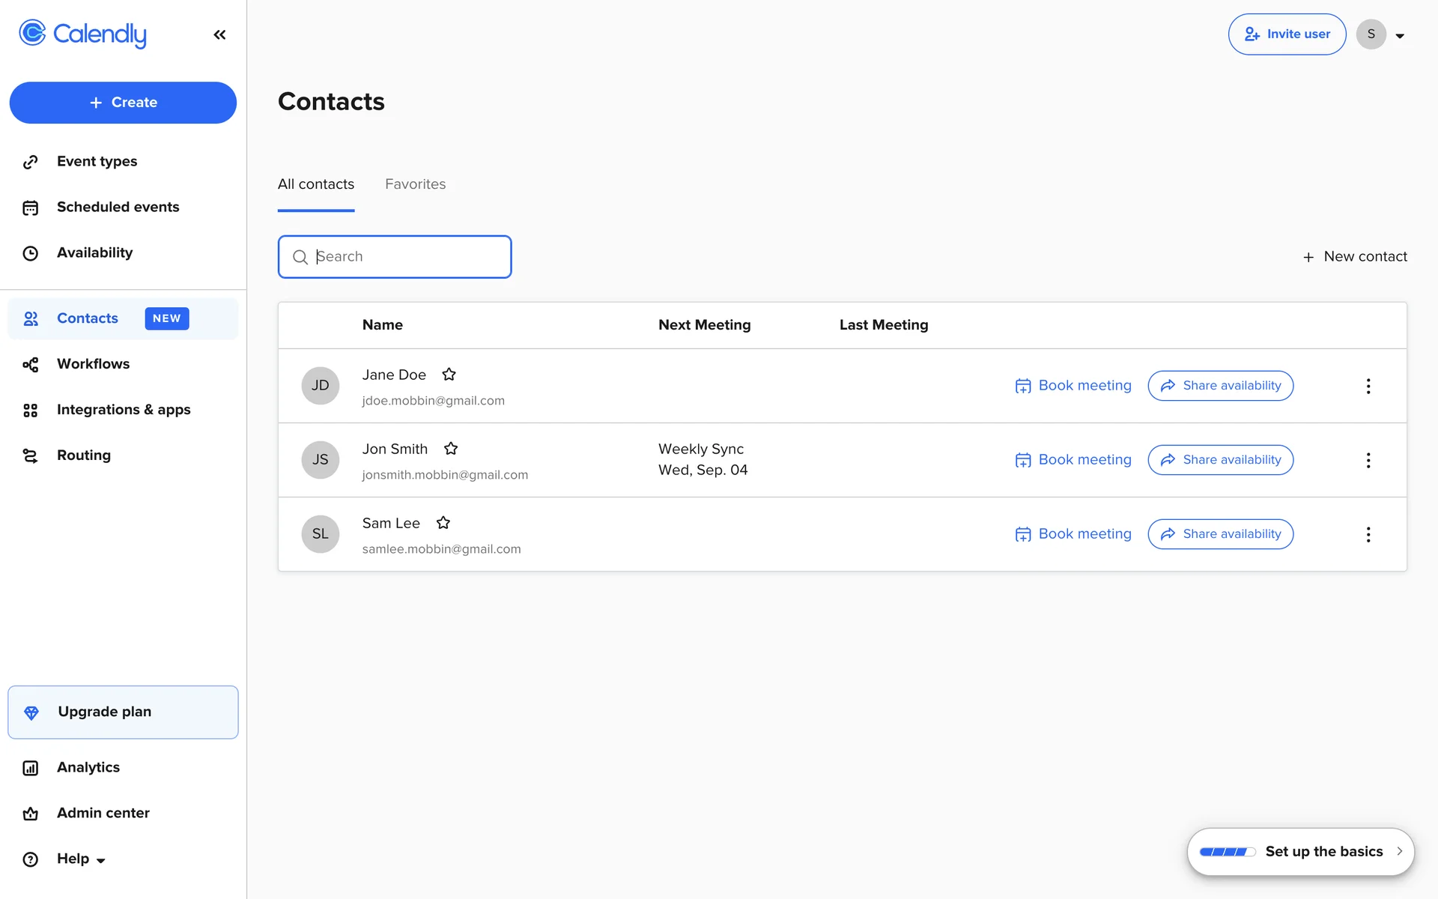1438x899 pixels.
Task: Click the Calendly logo
Action: pyautogui.click(x=83, y=34)
